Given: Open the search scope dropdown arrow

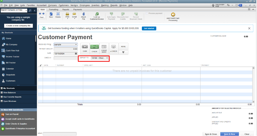Looking at the screenshot, I should [x=26, y=10].
